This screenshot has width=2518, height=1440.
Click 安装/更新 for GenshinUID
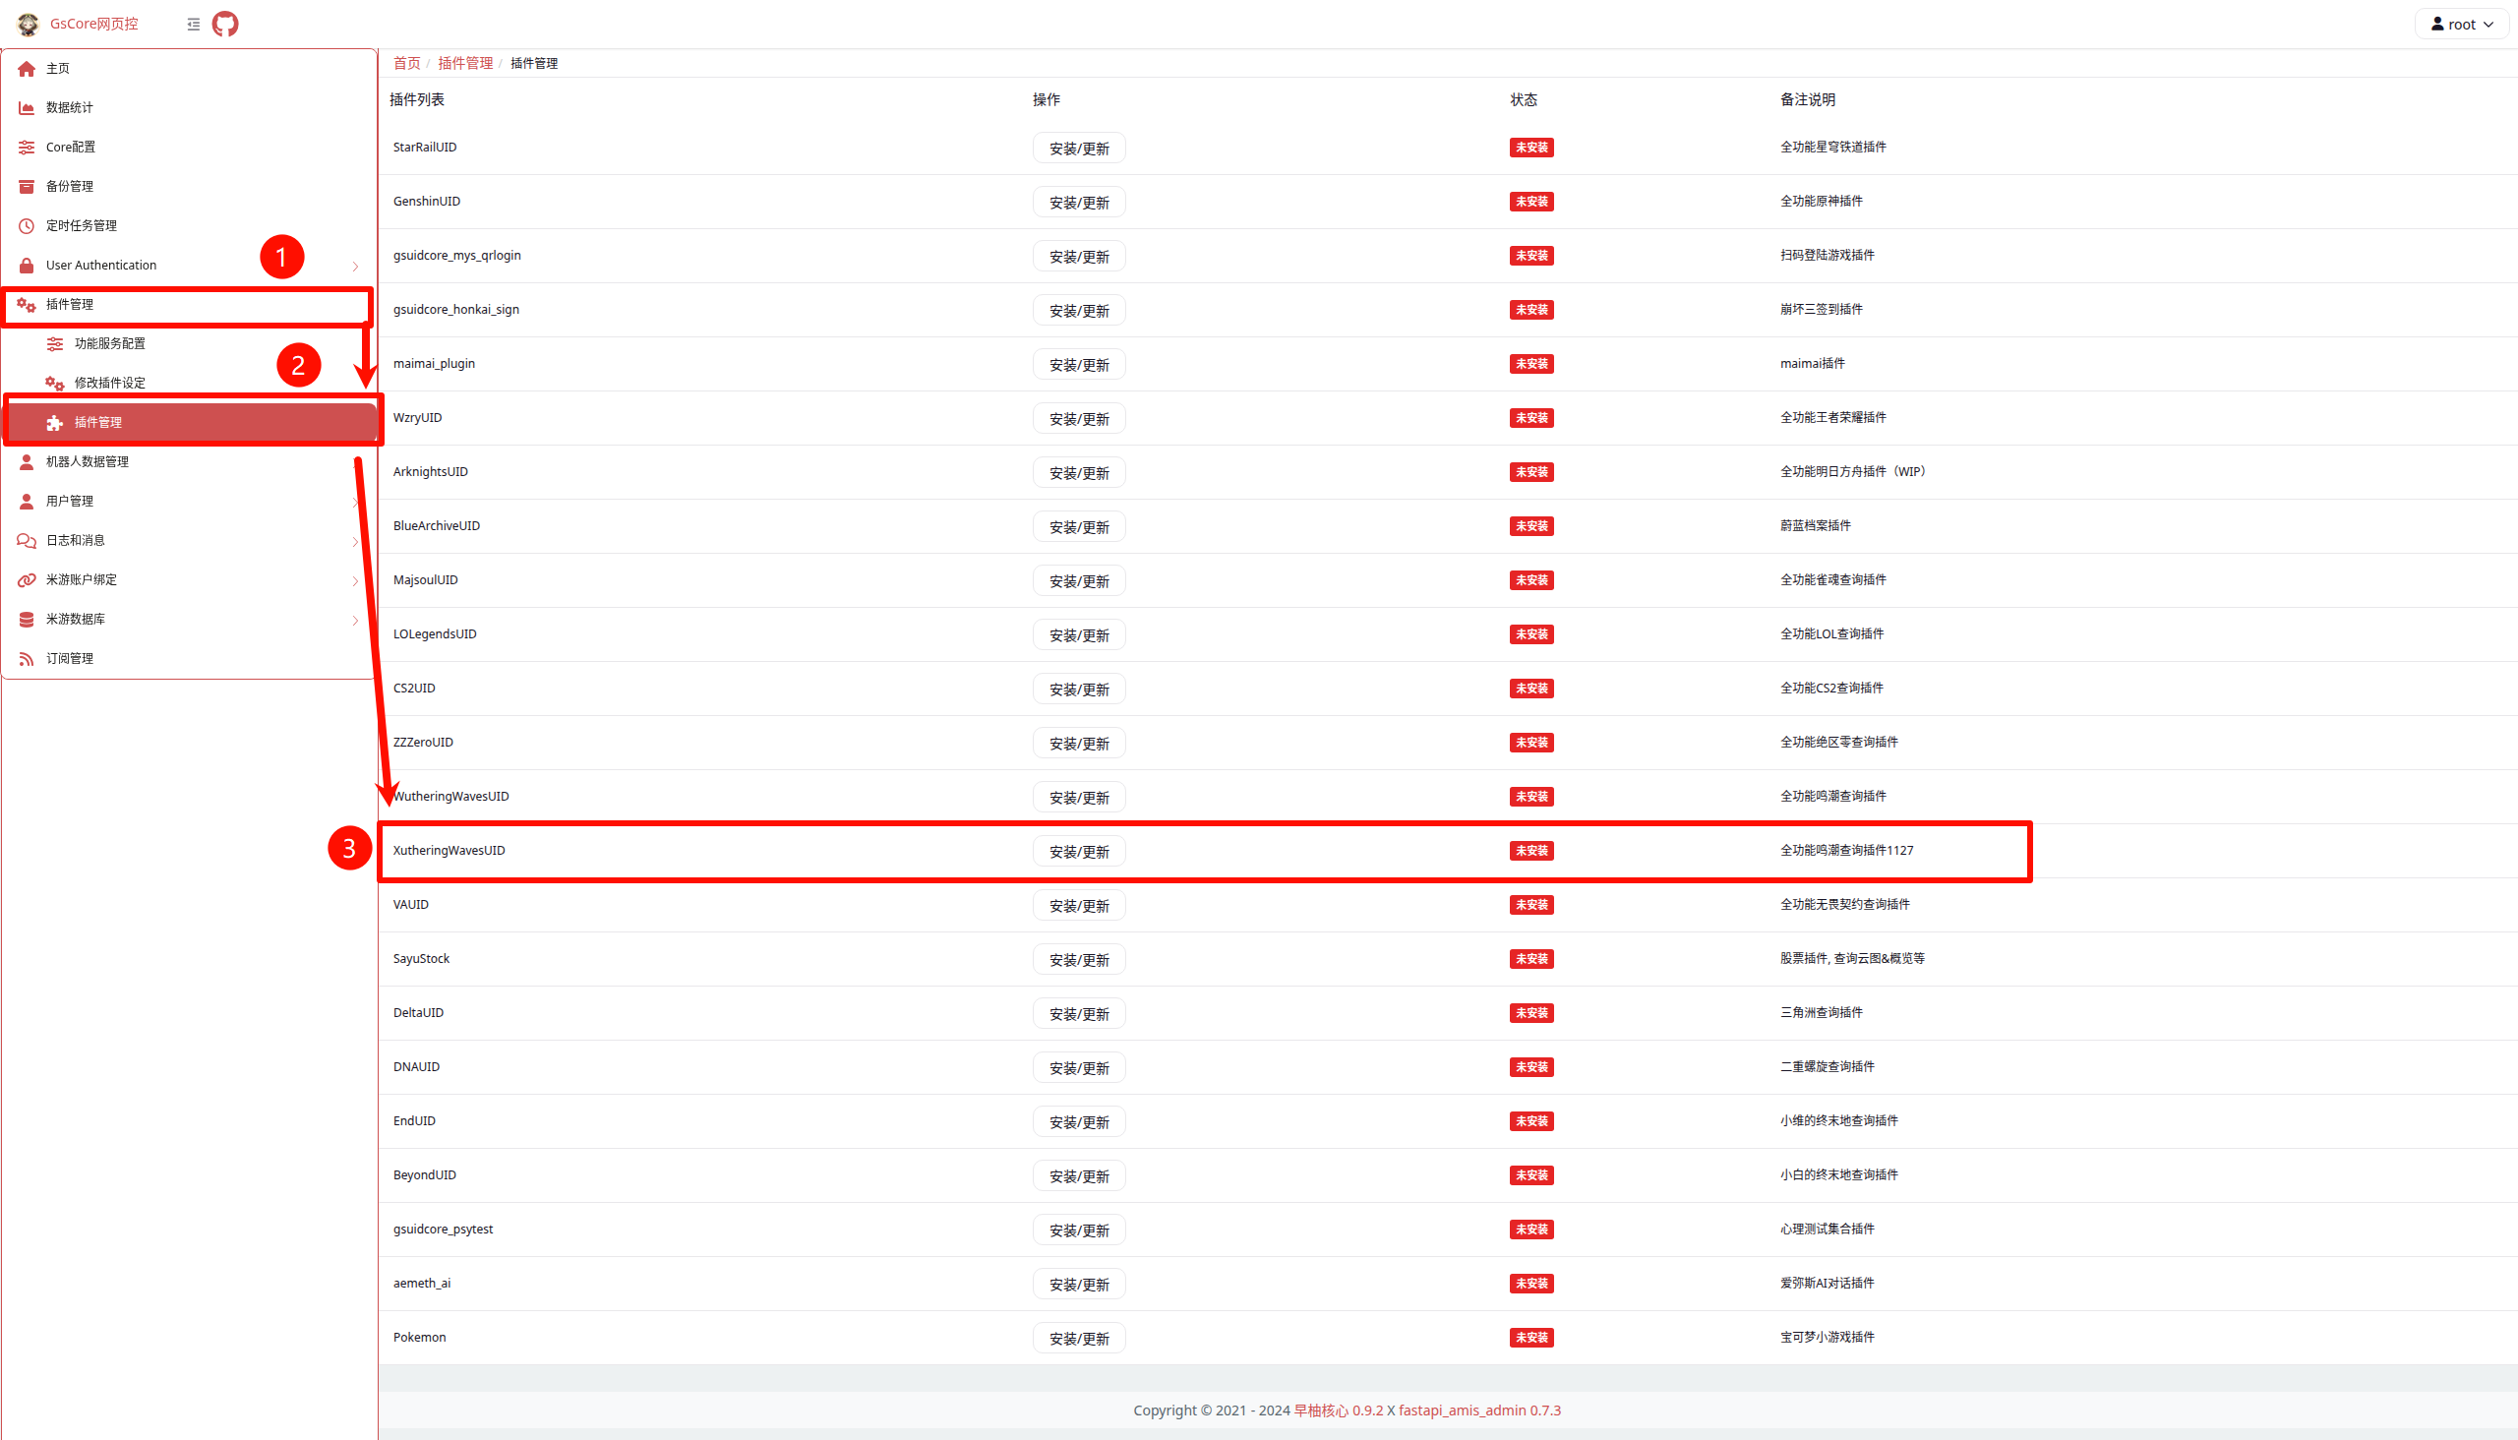[x=1078, y=203]
